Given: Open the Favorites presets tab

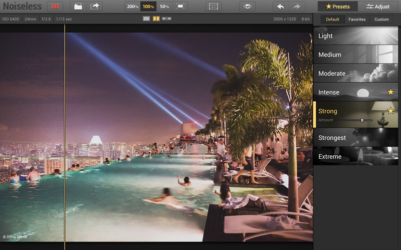Looking at the screenshot, I should point(357,20).
